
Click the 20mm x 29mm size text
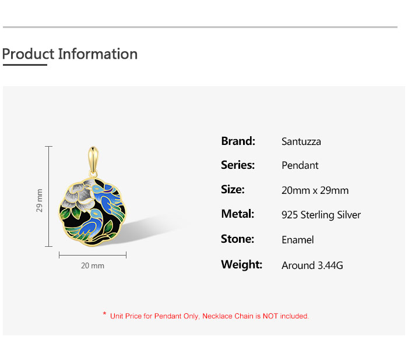coord(315,190)
